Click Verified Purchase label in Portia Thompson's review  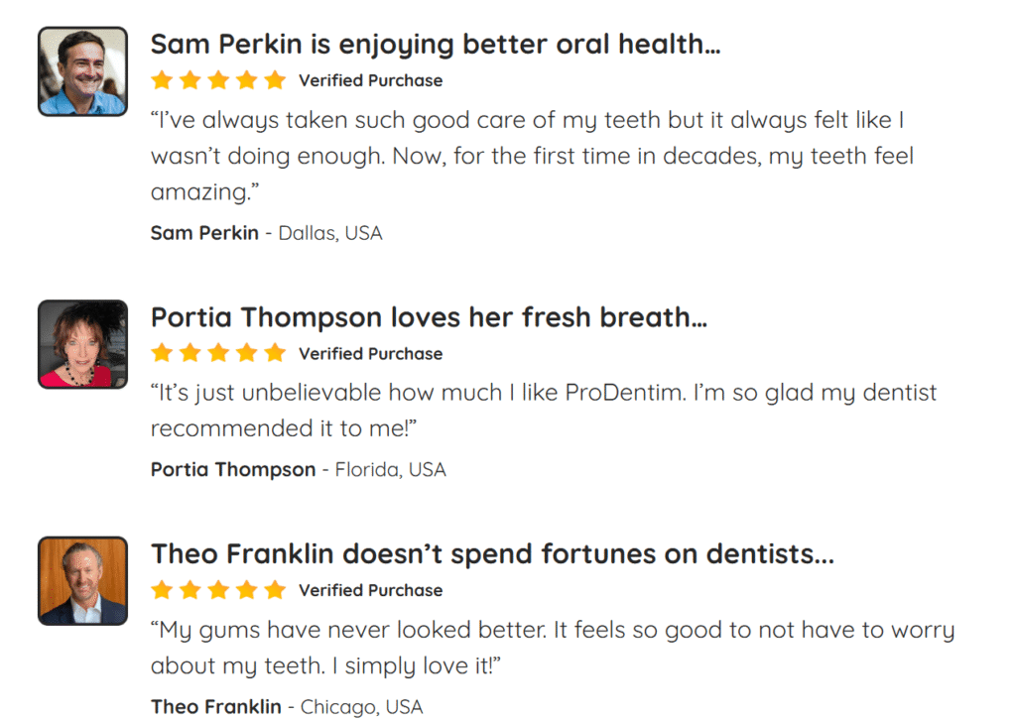(x=370, y=353)
